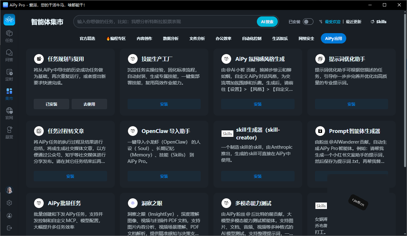
Task: Click the sort icon beside 最受欢迎
Action: click(x=321, y=22)
